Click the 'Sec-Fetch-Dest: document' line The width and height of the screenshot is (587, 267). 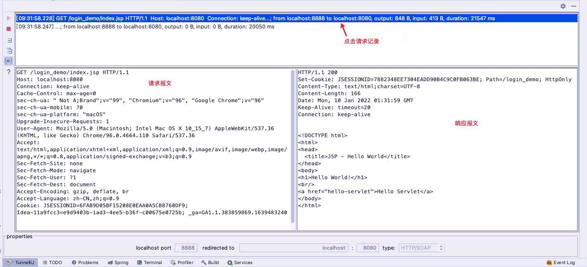[x=56, y=185]
